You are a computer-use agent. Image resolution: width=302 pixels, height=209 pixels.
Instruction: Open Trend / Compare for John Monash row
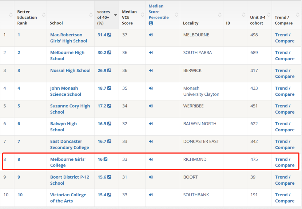click(x=285, y=91)
